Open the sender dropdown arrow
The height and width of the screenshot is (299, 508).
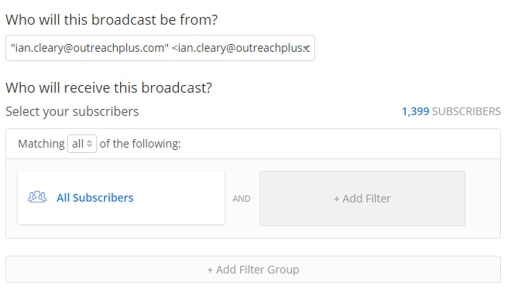point(307,48)
